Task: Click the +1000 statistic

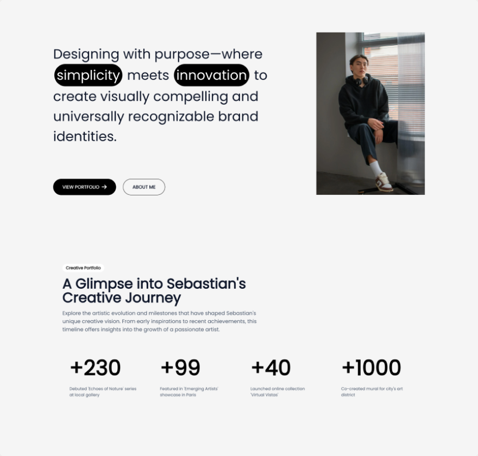Action: pos(372,368)
